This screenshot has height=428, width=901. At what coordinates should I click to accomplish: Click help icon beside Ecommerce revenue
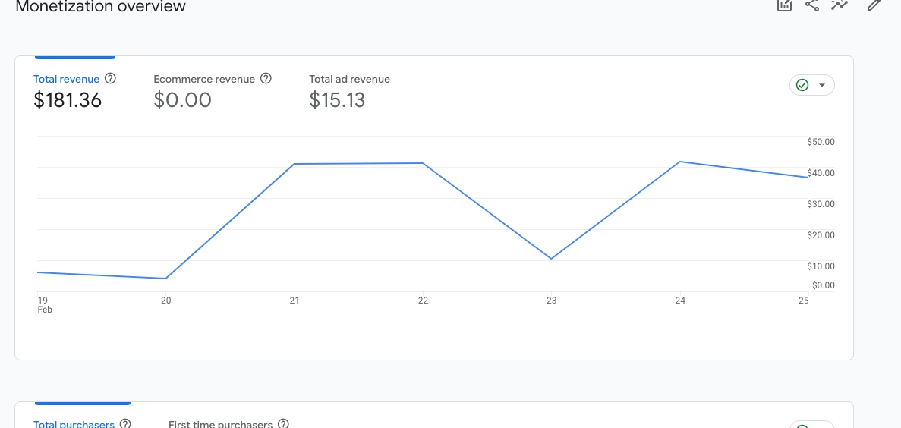[x=266, y=78]
